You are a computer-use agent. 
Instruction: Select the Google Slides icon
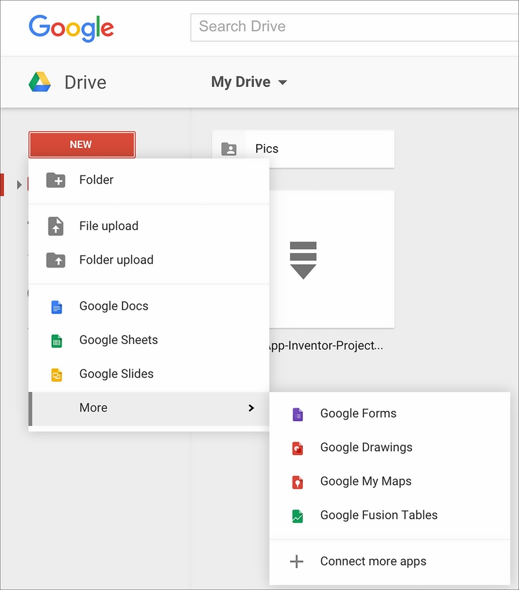click(x=56, y=374)
